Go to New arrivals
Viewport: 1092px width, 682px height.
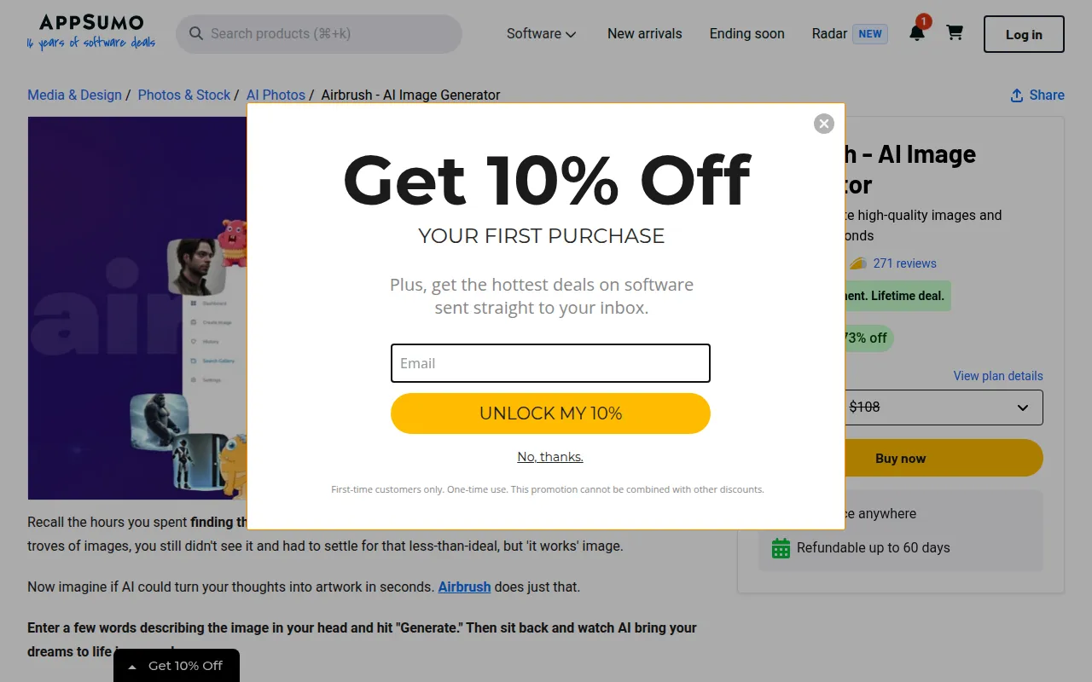(x=645, y=34)
